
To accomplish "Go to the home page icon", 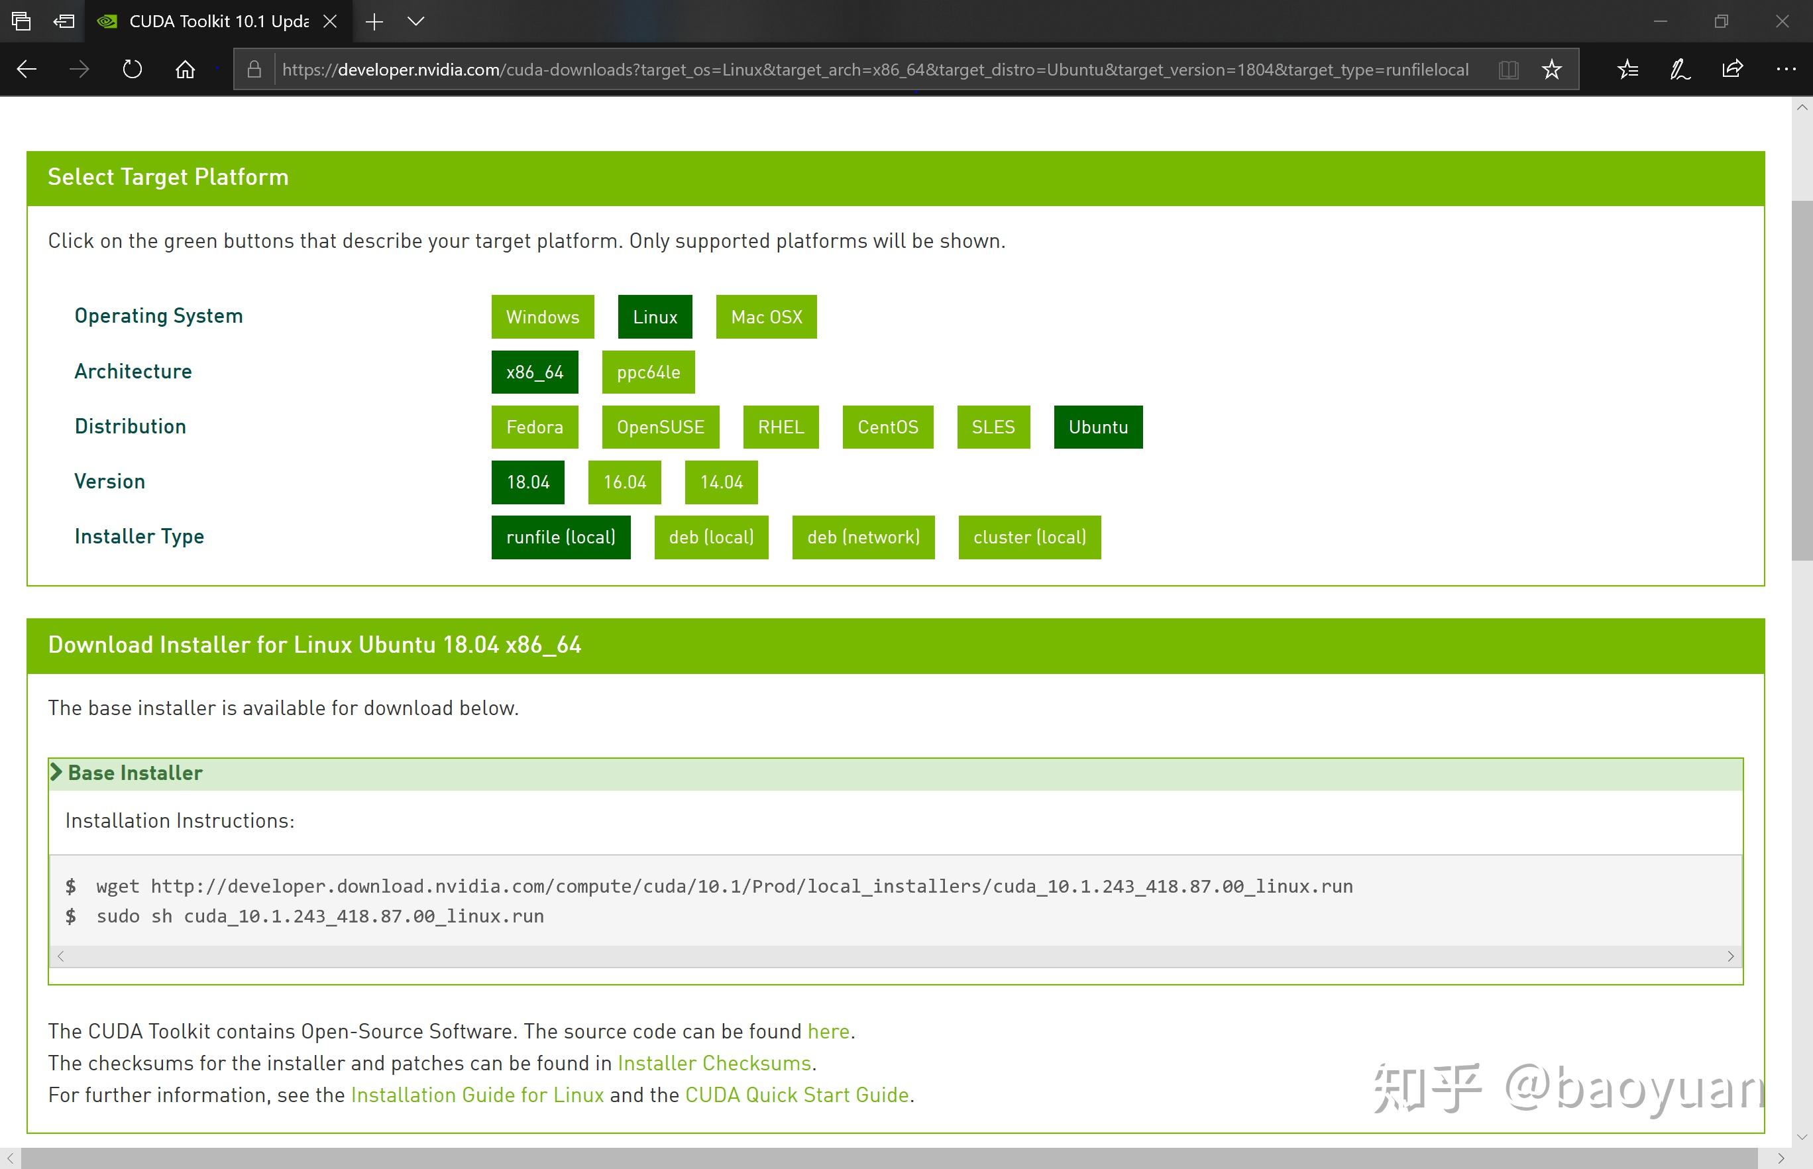I will pos(185,70).
